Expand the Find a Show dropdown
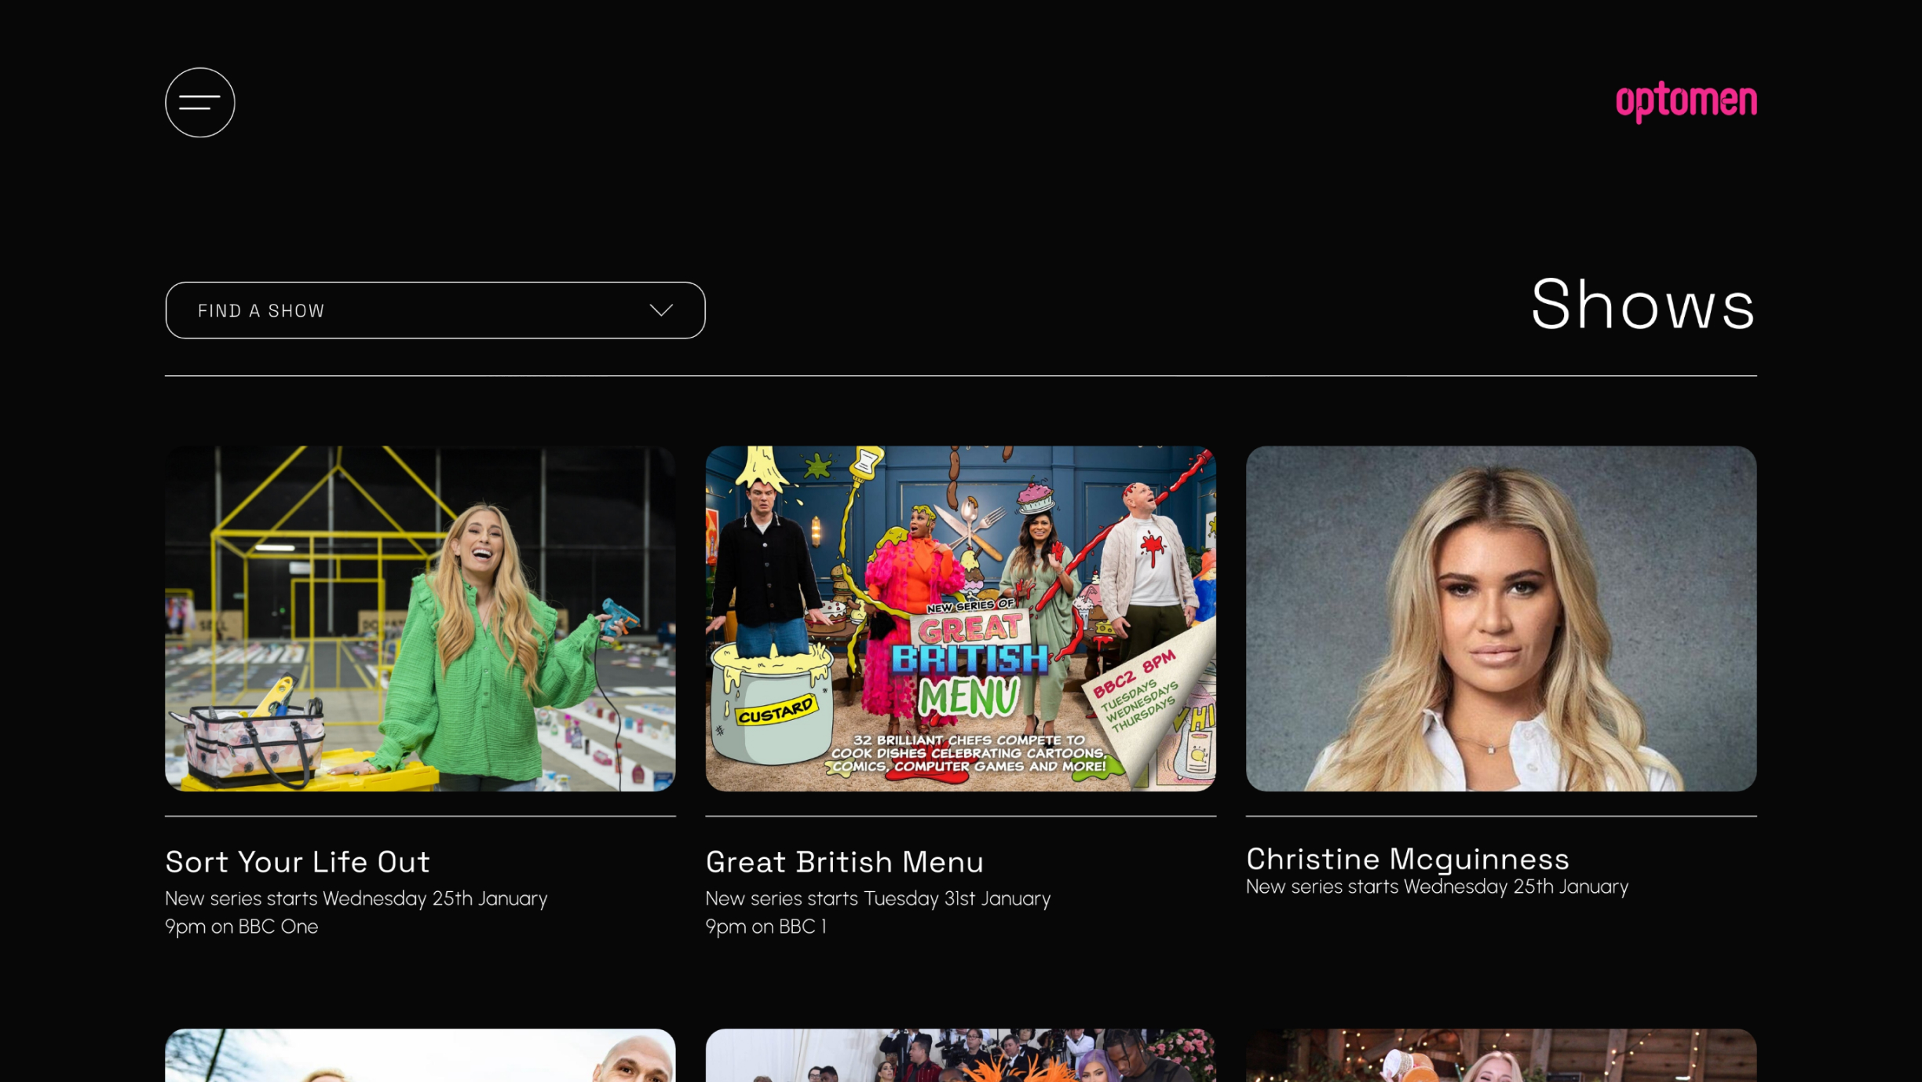Image resolution: width=1922 pixels, height=1082 pixels. (x=435, y=310)
